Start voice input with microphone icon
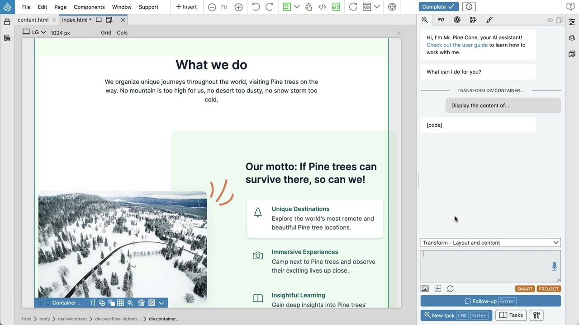 [554, 267]
